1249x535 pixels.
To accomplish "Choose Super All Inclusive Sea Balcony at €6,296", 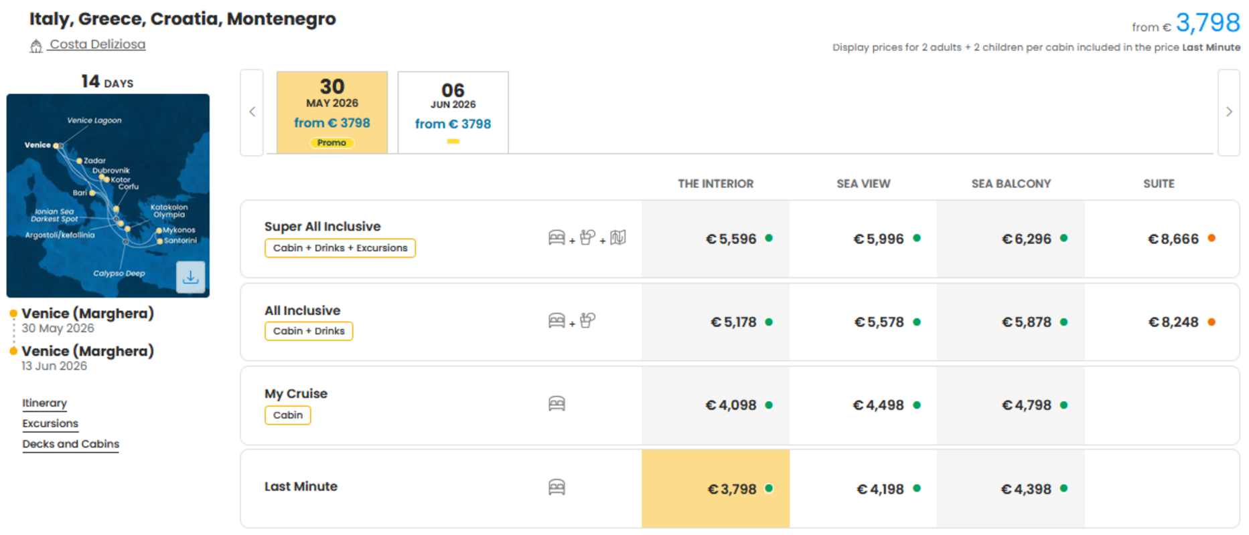I will tap(1011, 239).
